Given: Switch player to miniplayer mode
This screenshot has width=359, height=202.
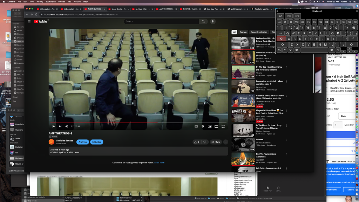Looking at the screenshot, I should pos(209,126).
